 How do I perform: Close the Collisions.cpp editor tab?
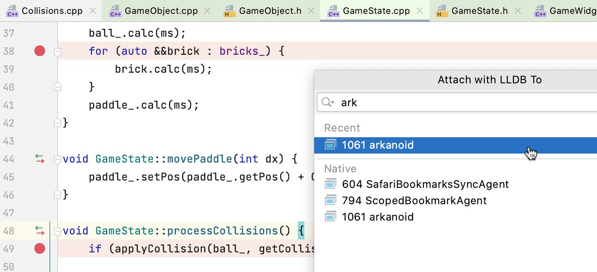[93, 11]
